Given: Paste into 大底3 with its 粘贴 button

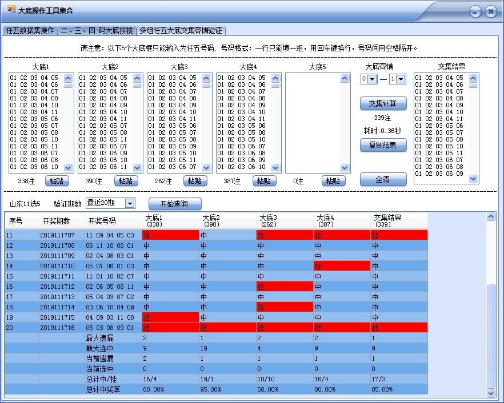Looking at the screenshot, I should (x=195, y=181).
